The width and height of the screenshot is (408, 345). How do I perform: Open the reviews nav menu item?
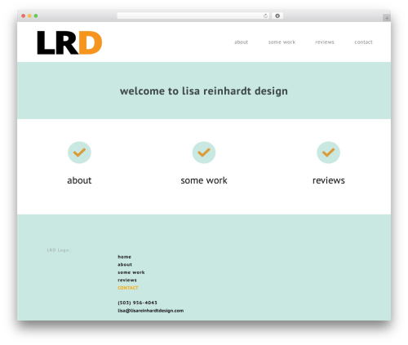pos(325,42)
